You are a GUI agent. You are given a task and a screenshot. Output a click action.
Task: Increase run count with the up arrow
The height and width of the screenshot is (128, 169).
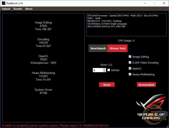coord(104,69)
